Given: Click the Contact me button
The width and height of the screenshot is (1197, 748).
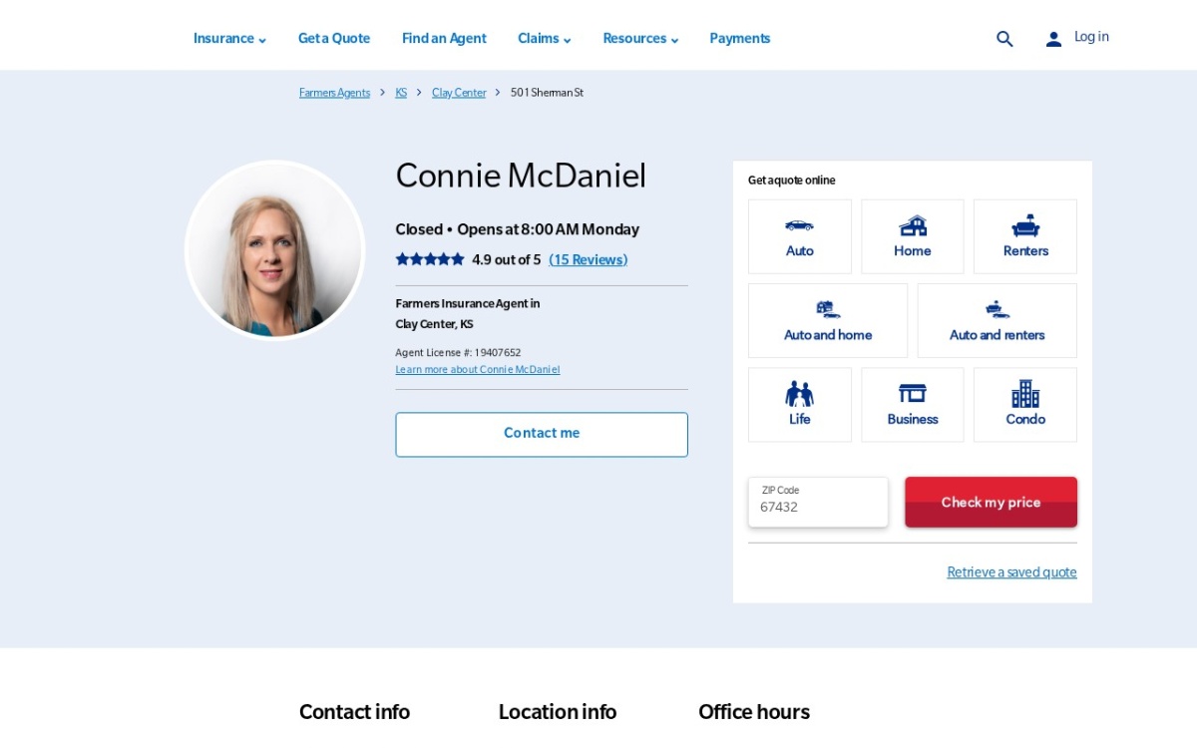Looking at the screenshot, I should point(542,435).
